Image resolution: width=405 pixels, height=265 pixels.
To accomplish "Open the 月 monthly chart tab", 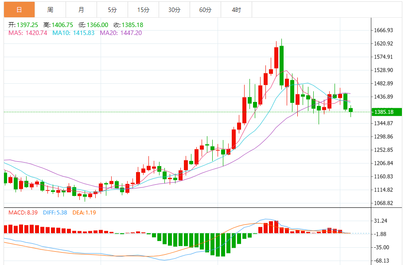I will (81, 10).
